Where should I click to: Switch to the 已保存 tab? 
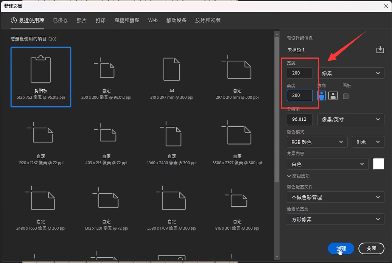61,20
